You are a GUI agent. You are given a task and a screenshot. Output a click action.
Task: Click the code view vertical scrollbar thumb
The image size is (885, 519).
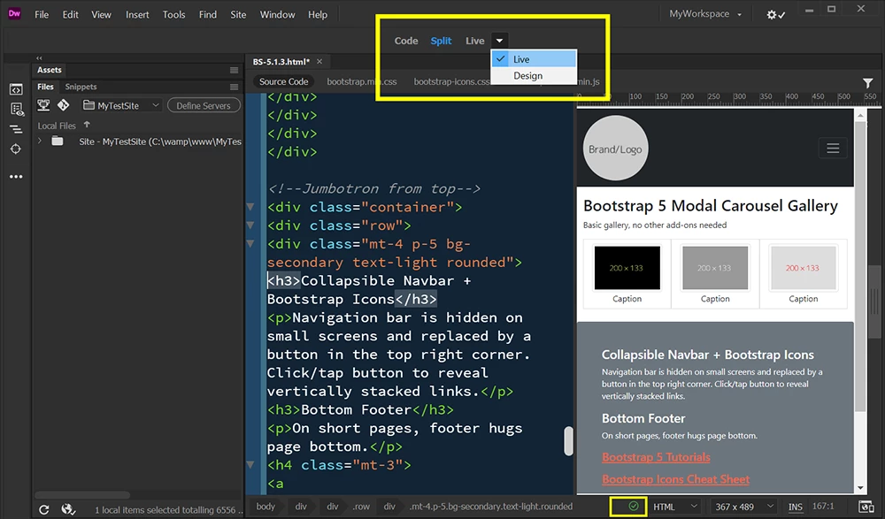tap(568, 440)
